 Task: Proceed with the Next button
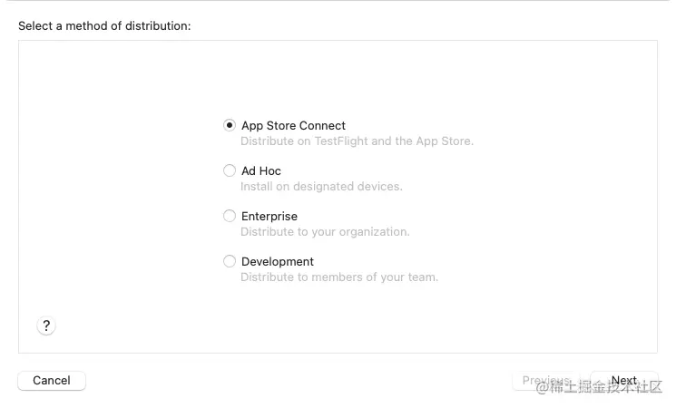[x=624, y=381]
